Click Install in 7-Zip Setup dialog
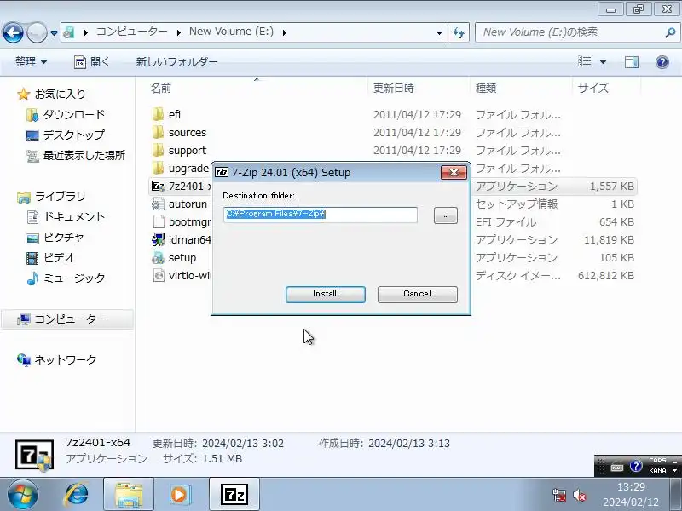 tap(325, 294)
